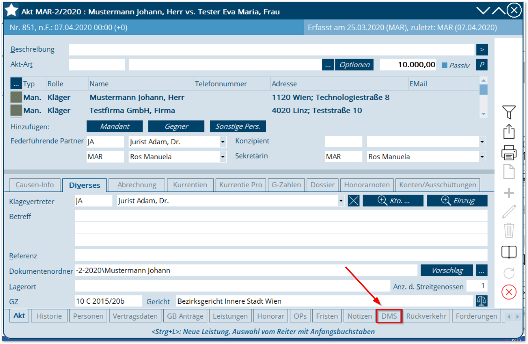Clear Klagevertreter with the X icon
This screenshot has width=528, height=344.
pyautogui.click(x=353, y=201)
